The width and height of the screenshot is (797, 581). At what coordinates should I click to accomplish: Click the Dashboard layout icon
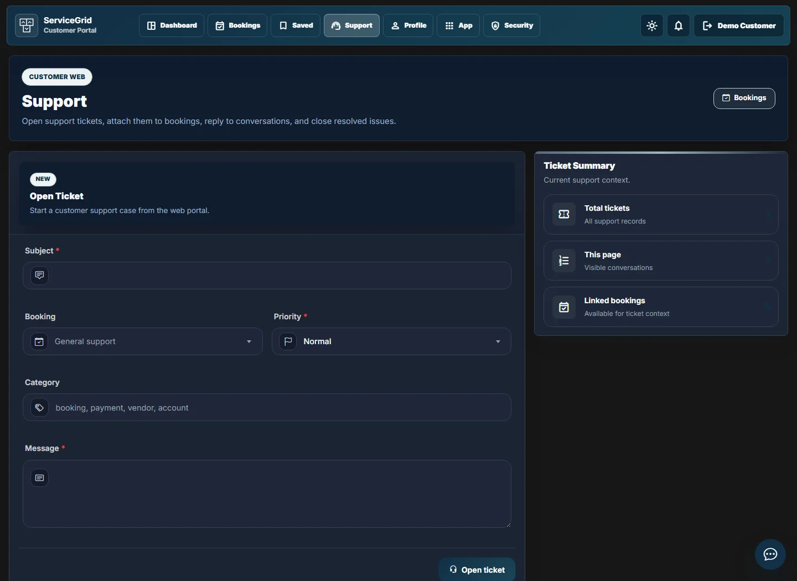pyautogui.click(x=151, y=25)
